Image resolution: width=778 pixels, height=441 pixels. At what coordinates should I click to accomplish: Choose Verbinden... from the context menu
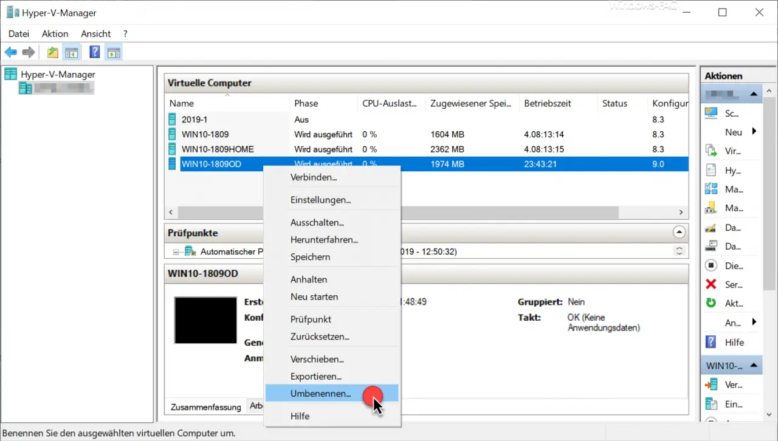tap(332, 177)
